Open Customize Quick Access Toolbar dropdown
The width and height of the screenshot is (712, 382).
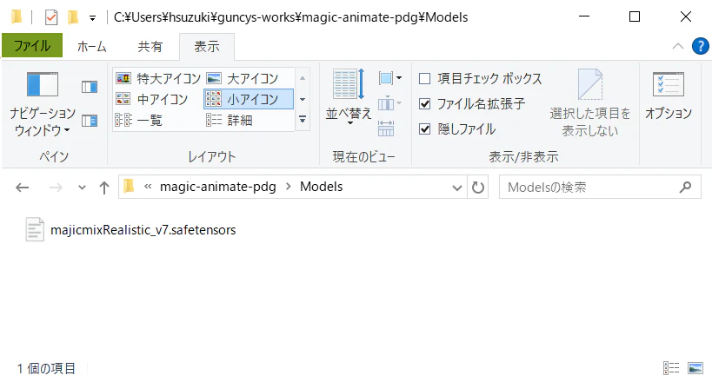coord(93,18)
